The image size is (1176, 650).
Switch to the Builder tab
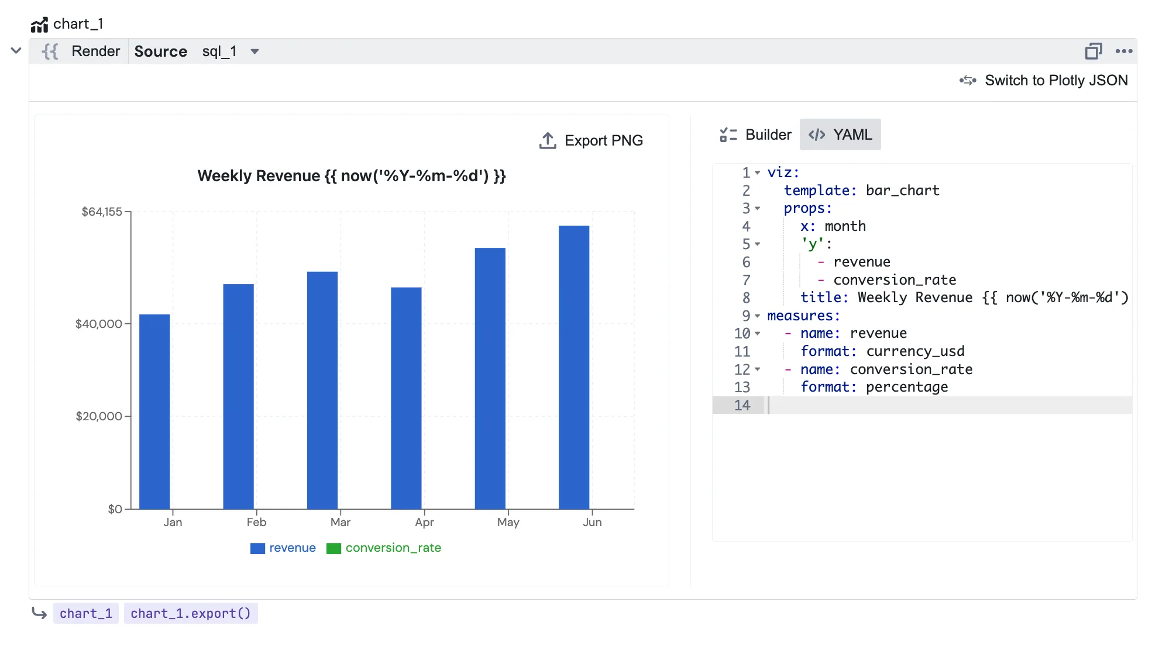[755, 135]
